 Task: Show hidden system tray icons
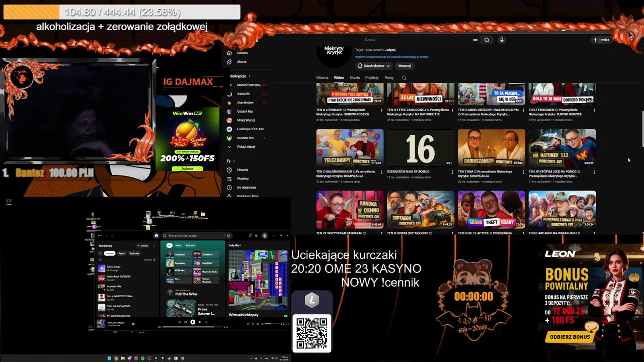[x=251, y=358]
